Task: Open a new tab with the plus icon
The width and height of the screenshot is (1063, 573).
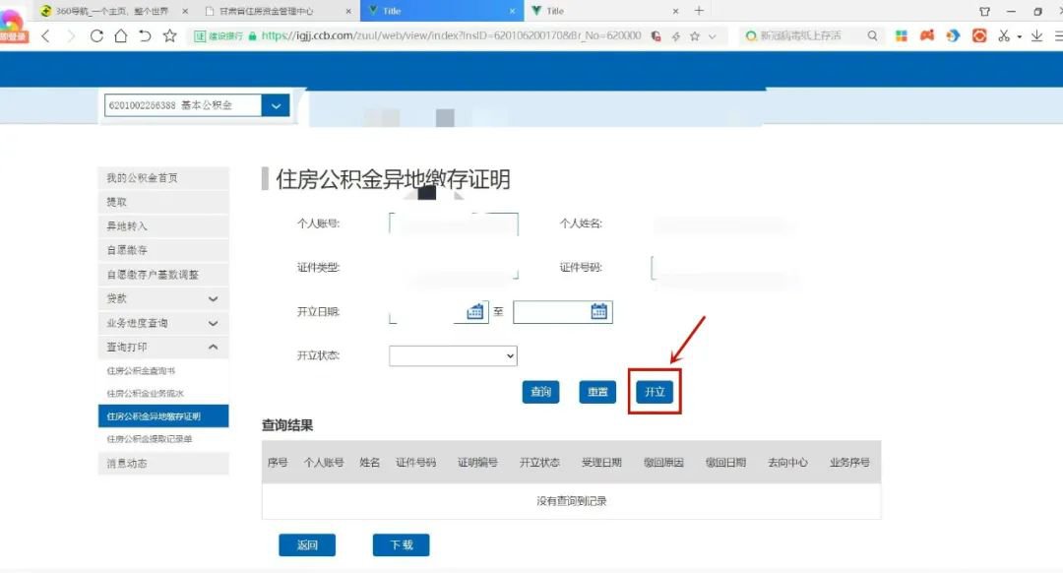Action: click(699, 10)
